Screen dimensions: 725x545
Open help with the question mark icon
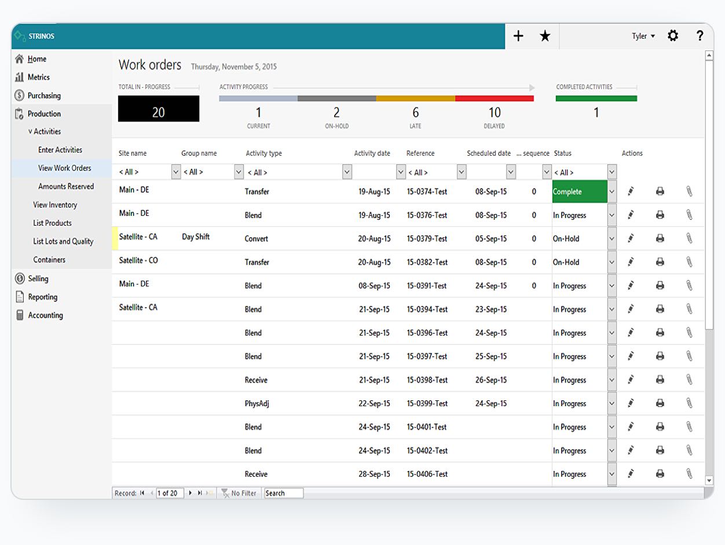tap(700, 35)
